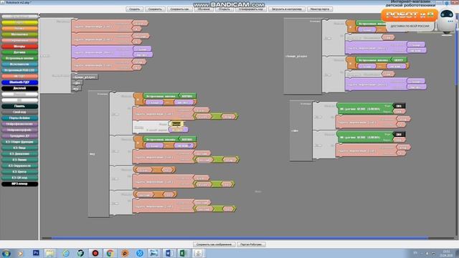Open Google Chrome from the taskbar

[110, 253]
